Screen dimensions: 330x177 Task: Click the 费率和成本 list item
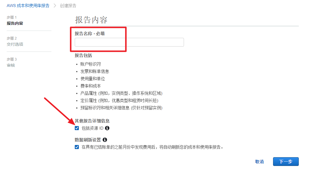pyautogui.click(x=91, y=86)
